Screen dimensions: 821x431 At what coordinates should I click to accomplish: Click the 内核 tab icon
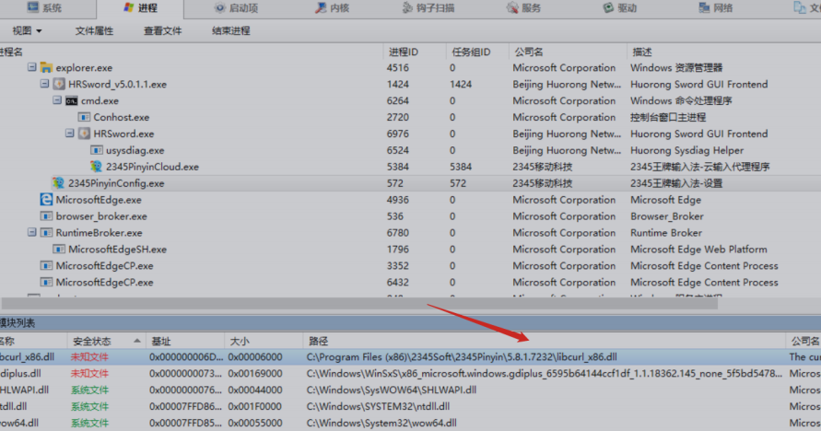321,8
